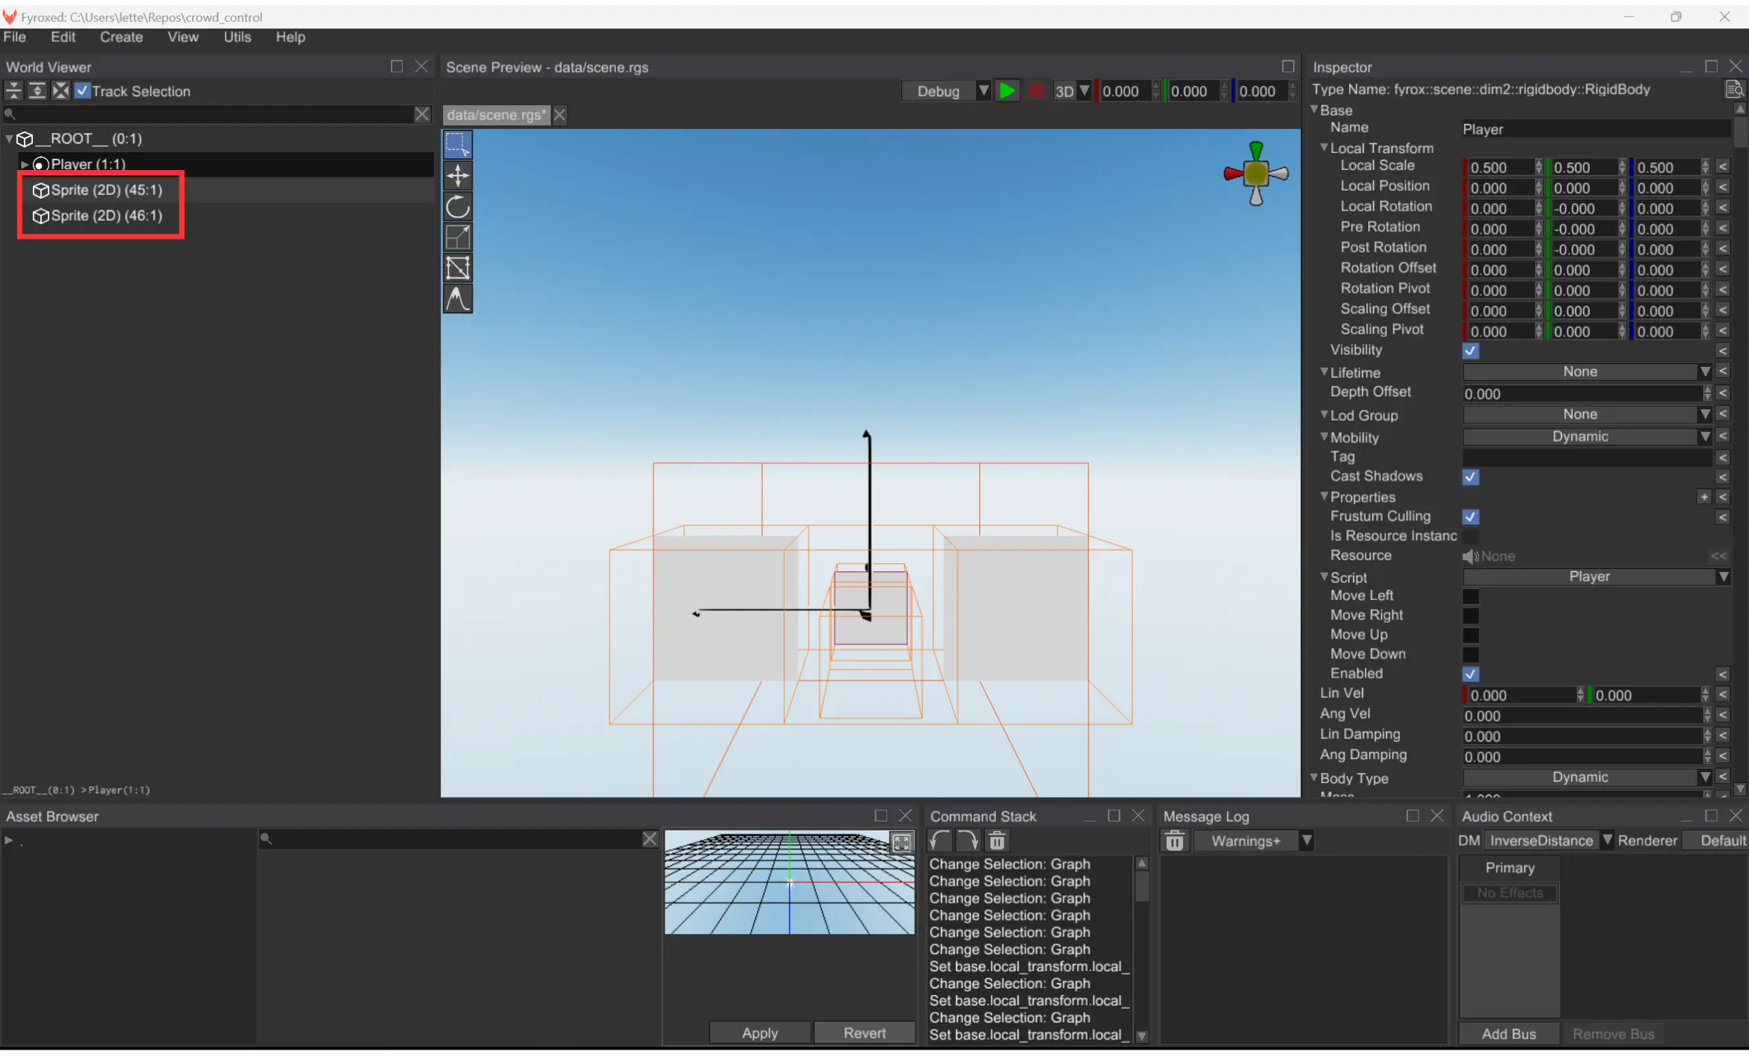Select the Move tool in scene toolbar
This screenshot has width=1749, height=1056.
pos(458,176)
